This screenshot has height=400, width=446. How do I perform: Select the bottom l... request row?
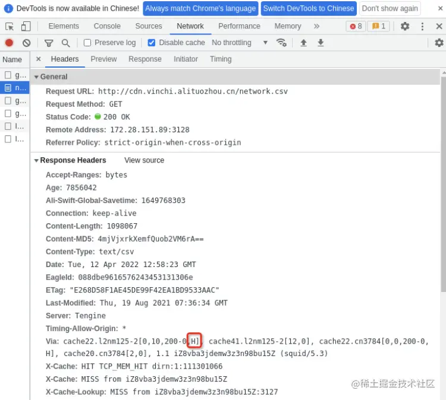click(14, 139)
